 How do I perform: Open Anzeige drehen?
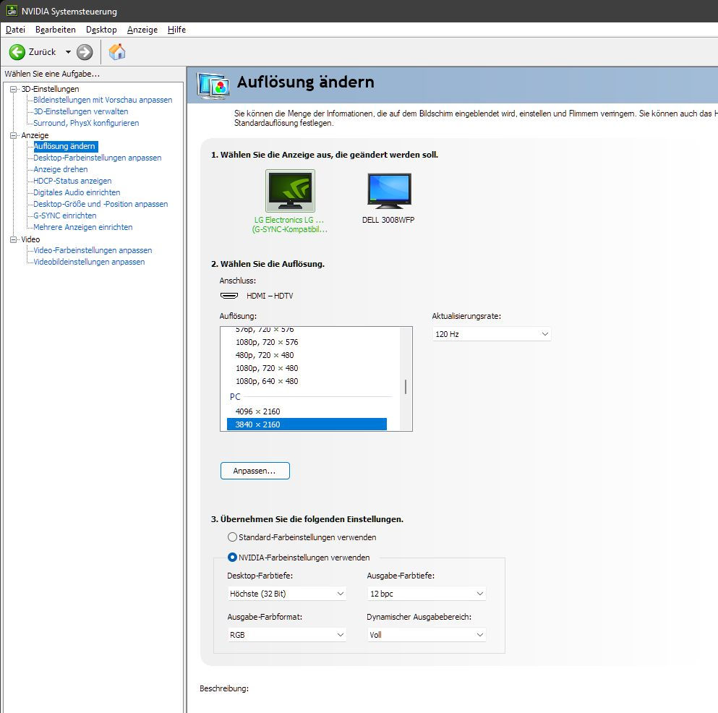coord(61,169)
